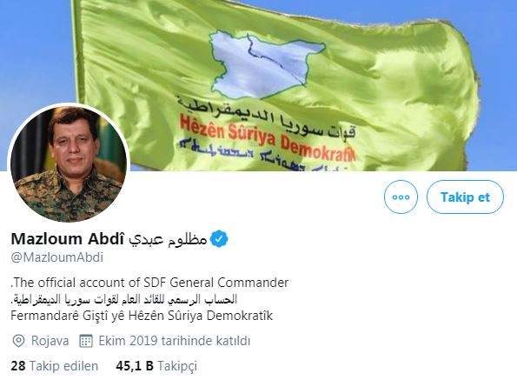Open the three-dot more options button
517x380 pixels.
click(x=401, y=197)
